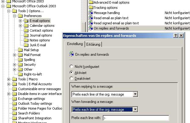Screen dimensions: 190x123
Task: Expand the E-mail options tree node
Action: tap(20, 21)
